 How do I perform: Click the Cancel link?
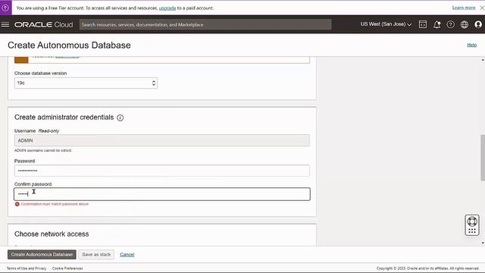[127, 255]
